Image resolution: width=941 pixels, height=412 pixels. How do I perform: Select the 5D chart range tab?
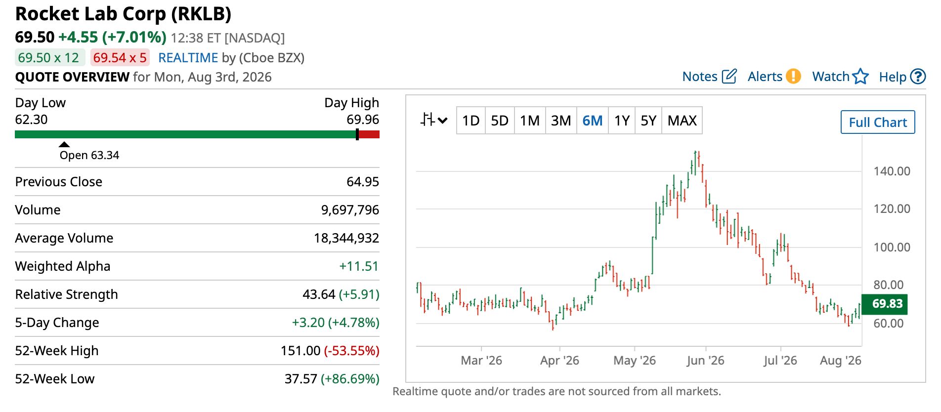(500, 121)
